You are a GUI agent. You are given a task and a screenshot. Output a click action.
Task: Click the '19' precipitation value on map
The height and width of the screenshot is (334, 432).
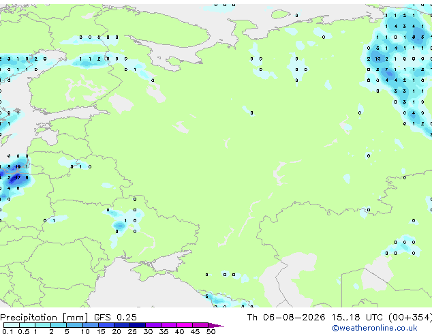[x=18, y=167]
